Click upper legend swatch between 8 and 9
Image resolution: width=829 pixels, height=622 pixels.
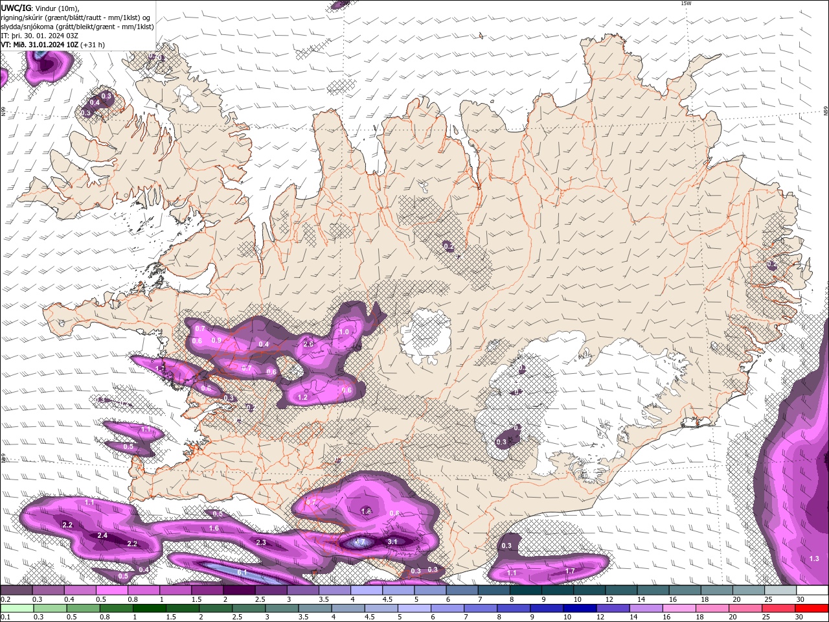(x=526, y=590)
